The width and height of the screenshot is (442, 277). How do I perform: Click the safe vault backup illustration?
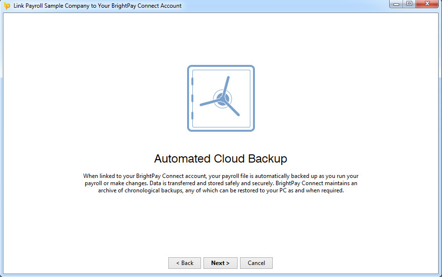(221, 99)
